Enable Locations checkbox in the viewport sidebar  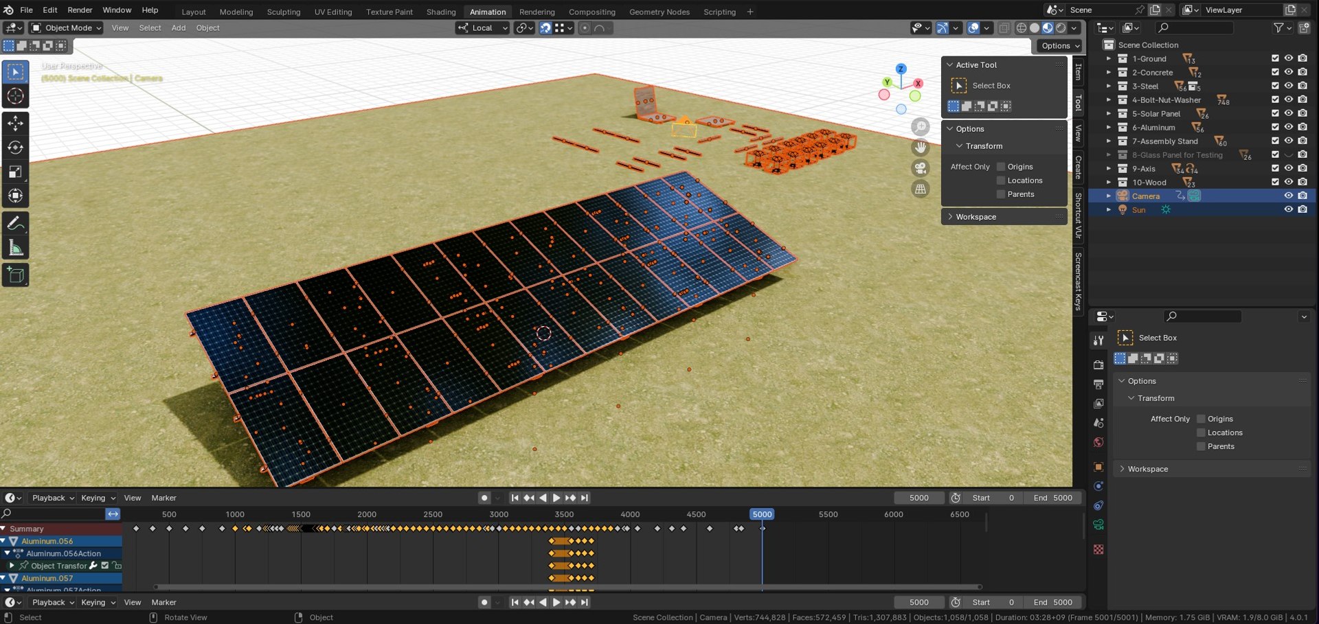(x=1001, y=181)
